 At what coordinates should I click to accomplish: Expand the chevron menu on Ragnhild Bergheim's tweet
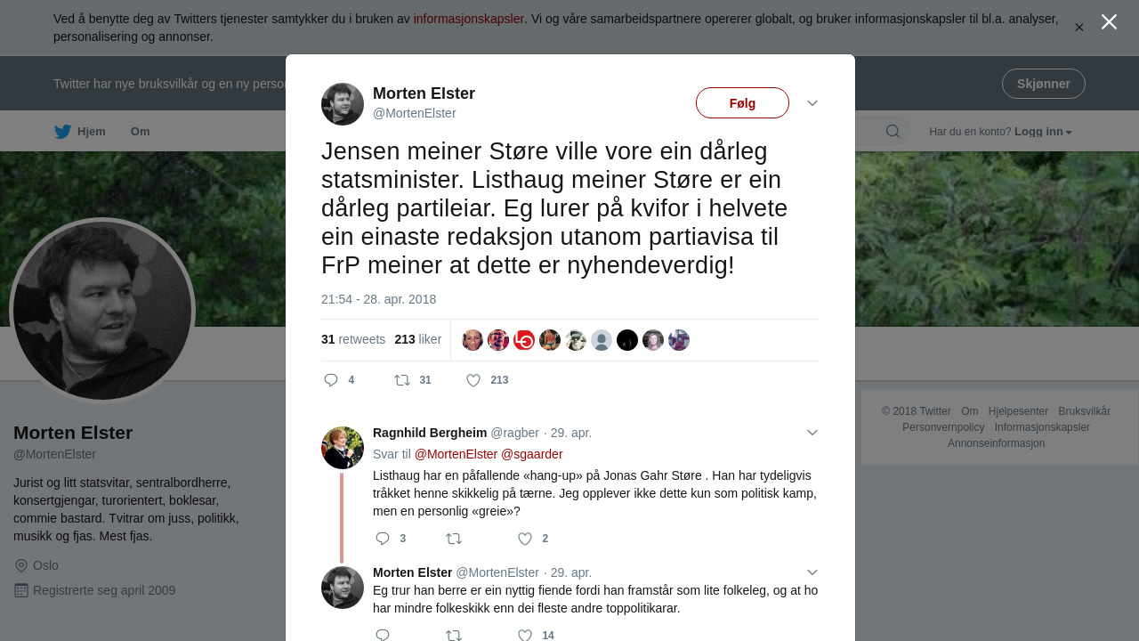tap(812, 433)
